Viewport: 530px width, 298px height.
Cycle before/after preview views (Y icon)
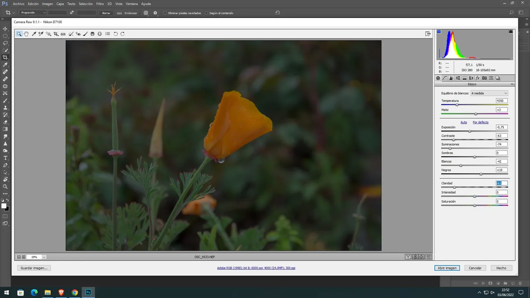point(408,257)
